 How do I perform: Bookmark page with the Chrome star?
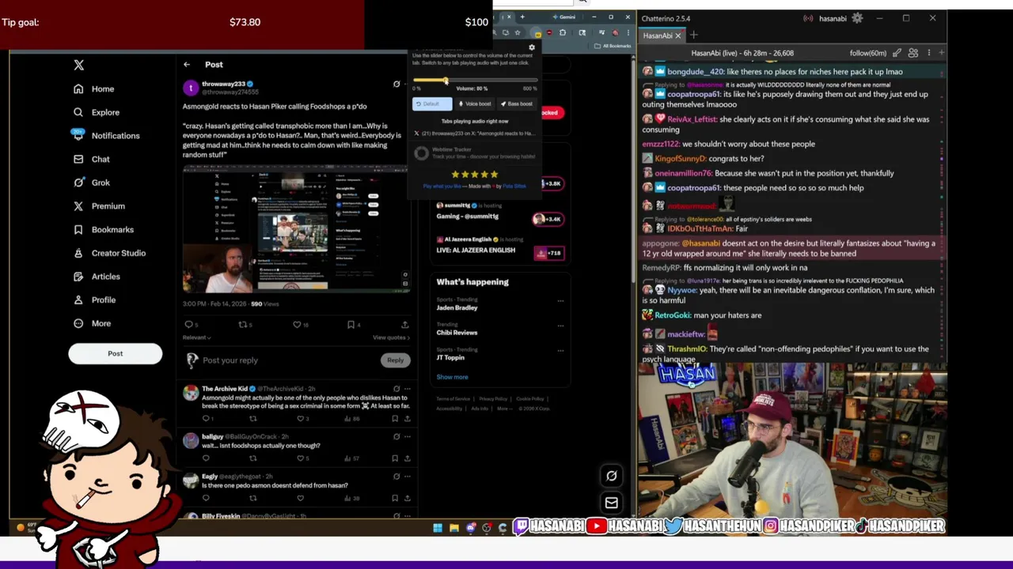(x=518, y=33)
